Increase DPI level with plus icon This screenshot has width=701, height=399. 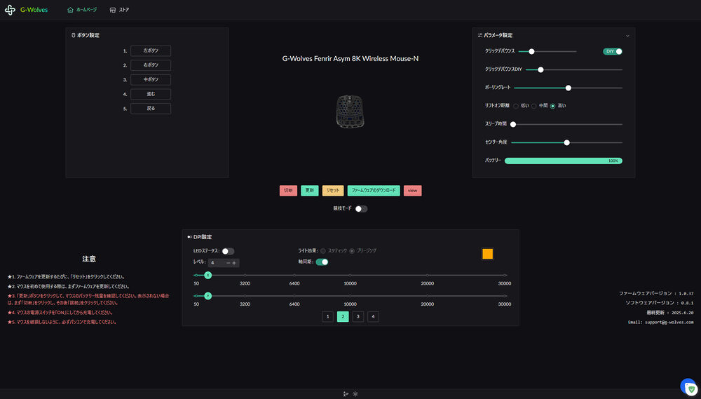click(234, 263)
